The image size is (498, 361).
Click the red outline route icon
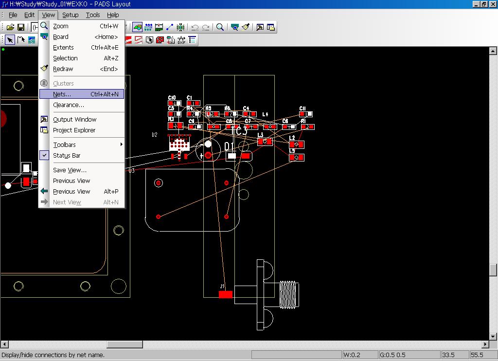(x=139, y=40)
